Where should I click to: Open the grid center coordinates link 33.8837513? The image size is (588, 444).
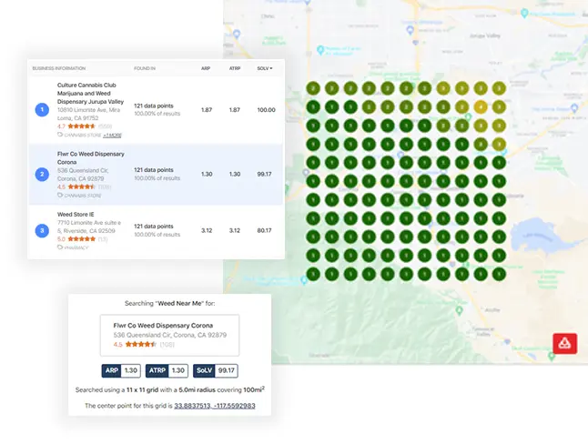click(215, 406)
